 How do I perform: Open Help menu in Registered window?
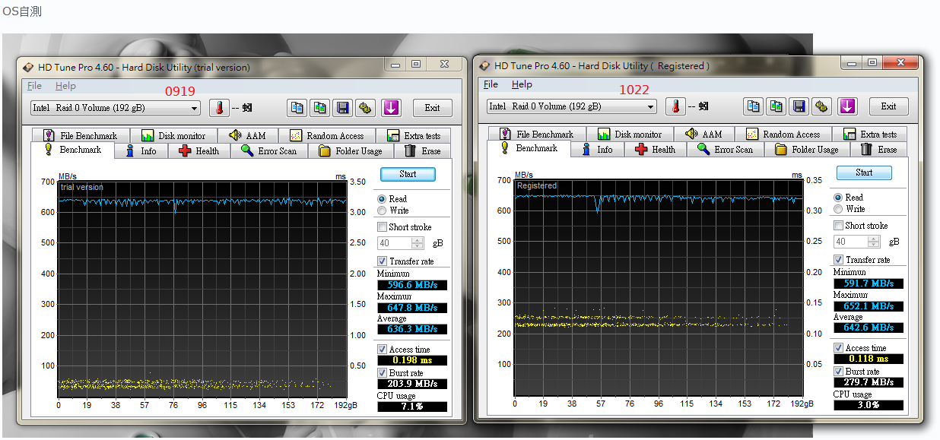click(x=522, y=84)
